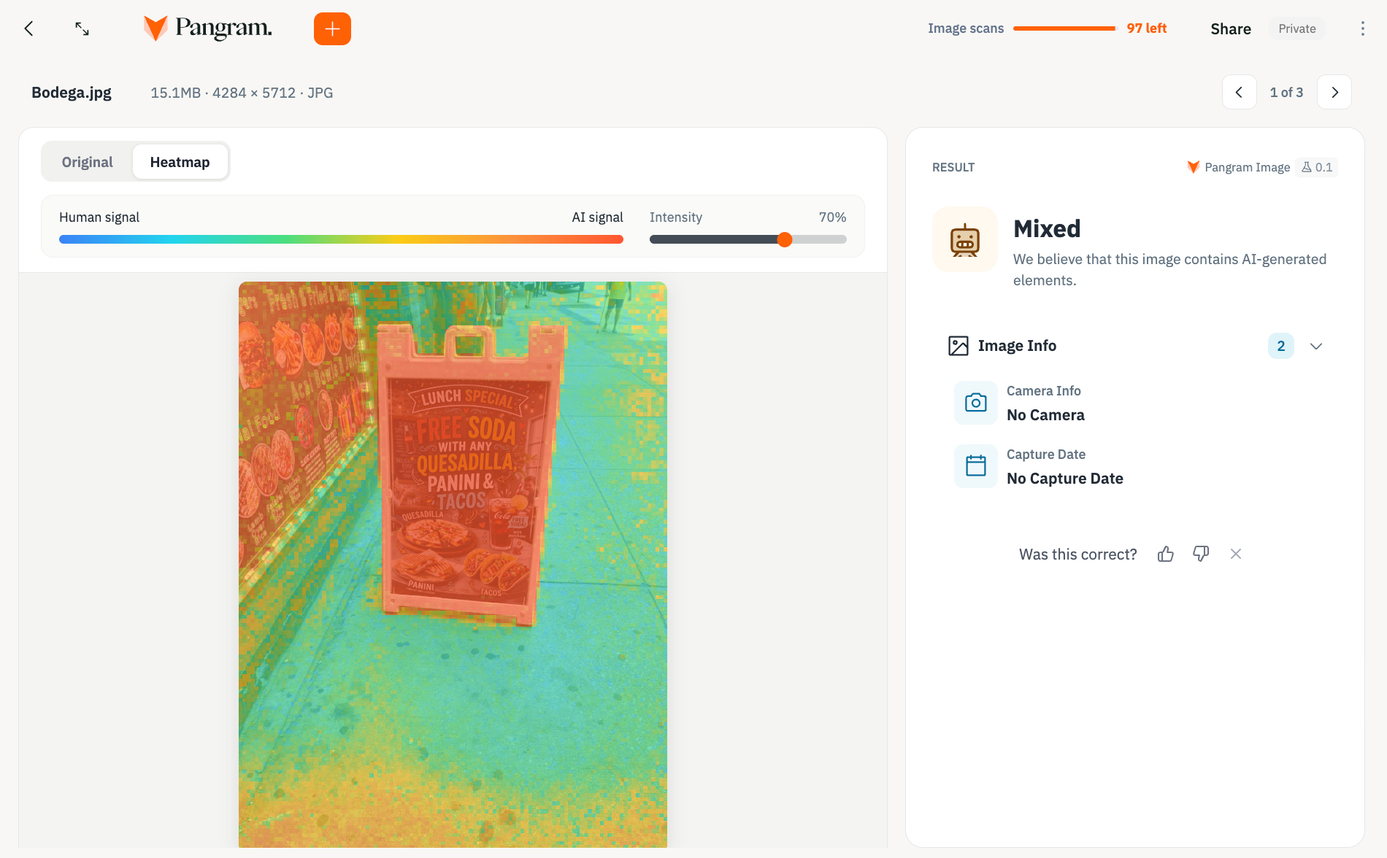Give thumbs down feedback
This screenshot has height=858, width=1387.
tap(1201, 554)
